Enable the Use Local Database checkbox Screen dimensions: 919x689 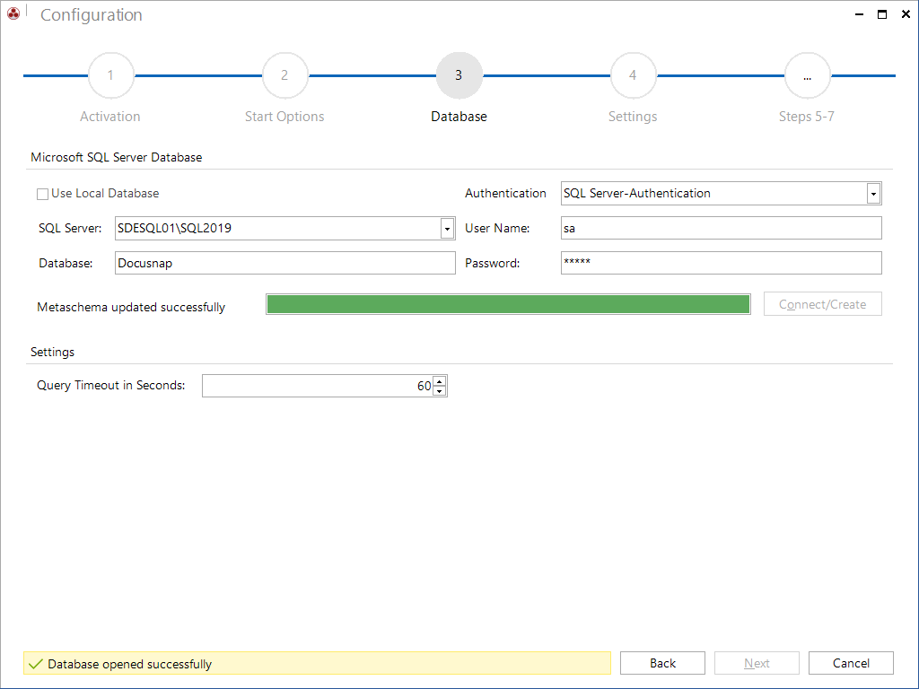[x=42, y=194]
